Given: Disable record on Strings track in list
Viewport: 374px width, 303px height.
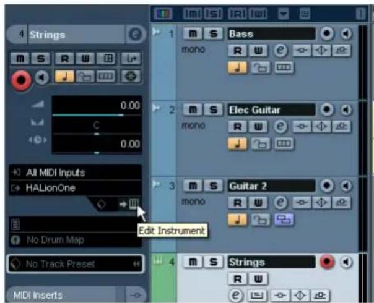Looking at the screenshot, I should (x=327, y=262).
